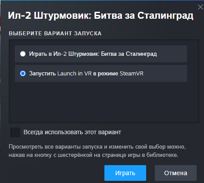
Task: Click the heading ВЫБЕРИТЕ ВАРИАНТ ЗАПУСКА
Action: point(55,34)
